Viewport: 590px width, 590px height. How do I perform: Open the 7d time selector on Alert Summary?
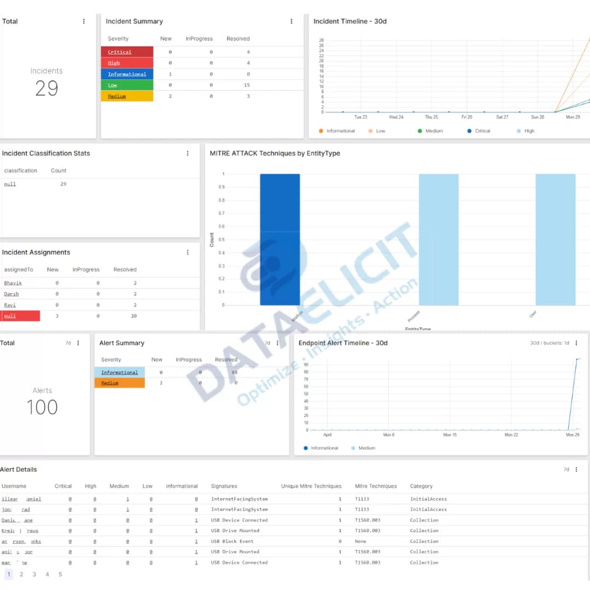tap(267, 343)
